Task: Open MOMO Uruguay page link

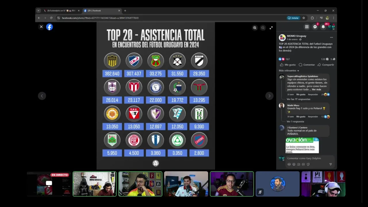Action: [x=296, y=36]
